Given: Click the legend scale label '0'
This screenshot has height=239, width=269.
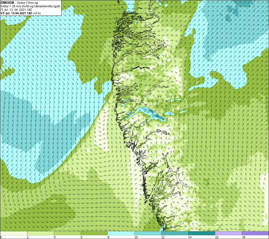Looking at the screenshot, I should click(1, 237).
